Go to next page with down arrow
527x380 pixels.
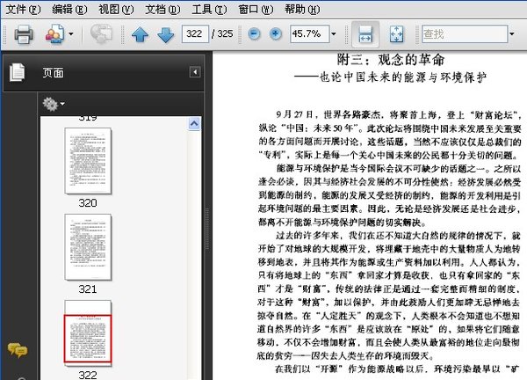tap(164, 35)
